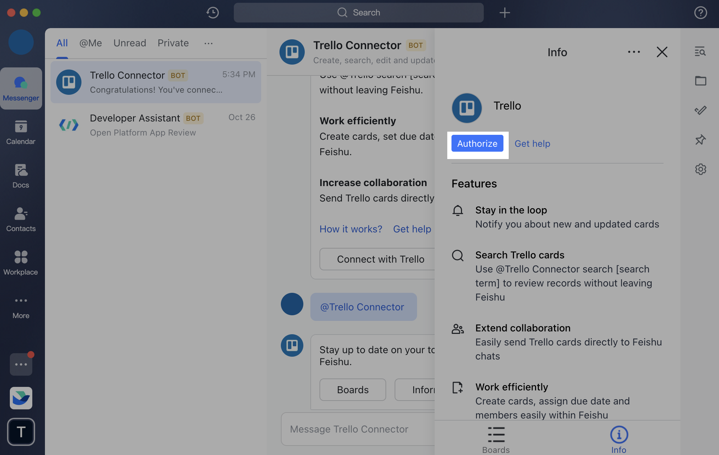Open Tasks via the checkmark icon

pyautogui.click(x=700, y=110)
